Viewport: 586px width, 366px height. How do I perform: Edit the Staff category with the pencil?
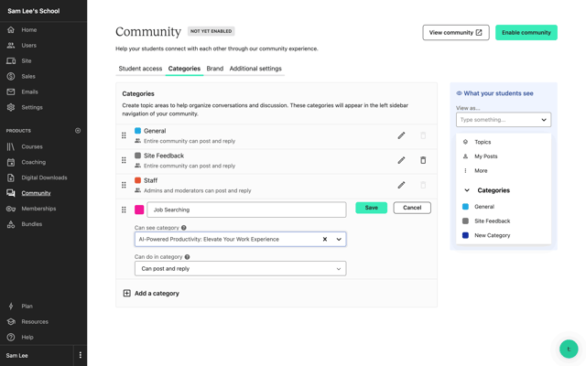click(401, 185)
